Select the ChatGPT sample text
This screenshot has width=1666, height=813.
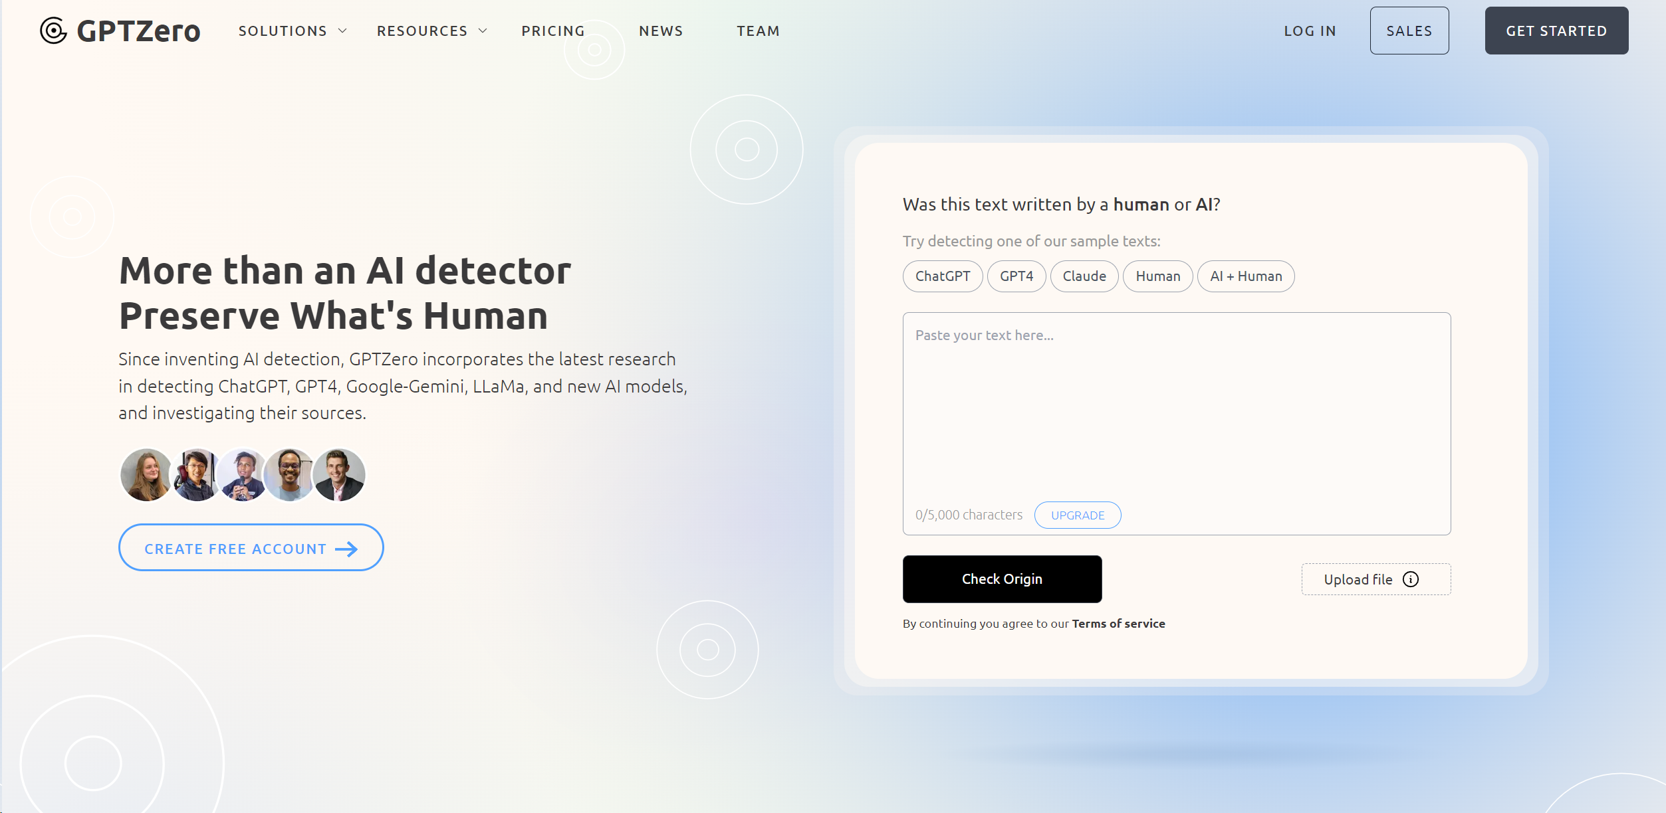click(942, 276)
